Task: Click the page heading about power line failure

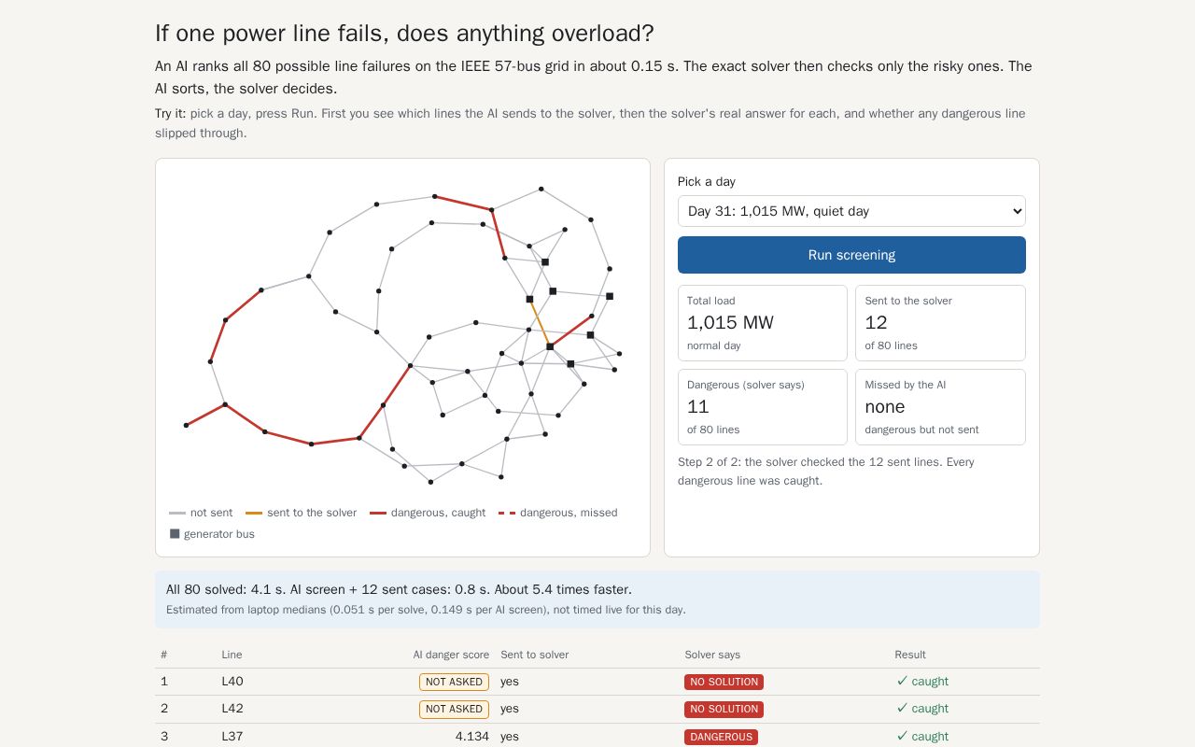Action: pyautogui.click(x=404, y=34)
